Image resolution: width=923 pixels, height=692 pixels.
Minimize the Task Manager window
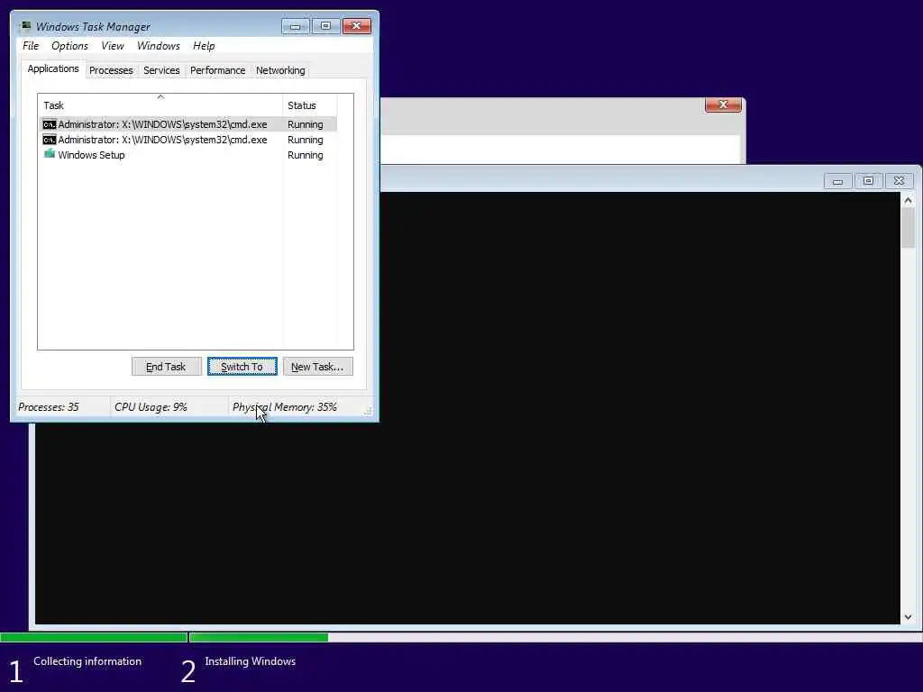coord(295,26)
